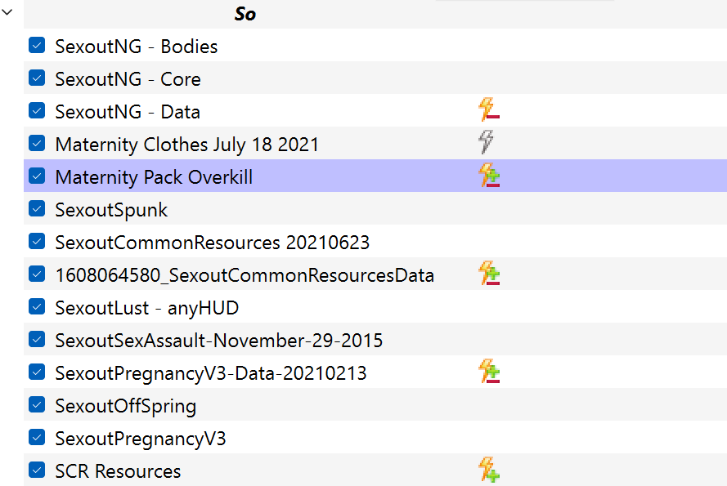Uncheck the SexoutOffSpring checkbox
The height and width of the screenshot is (486, 727).
(36, 404)
